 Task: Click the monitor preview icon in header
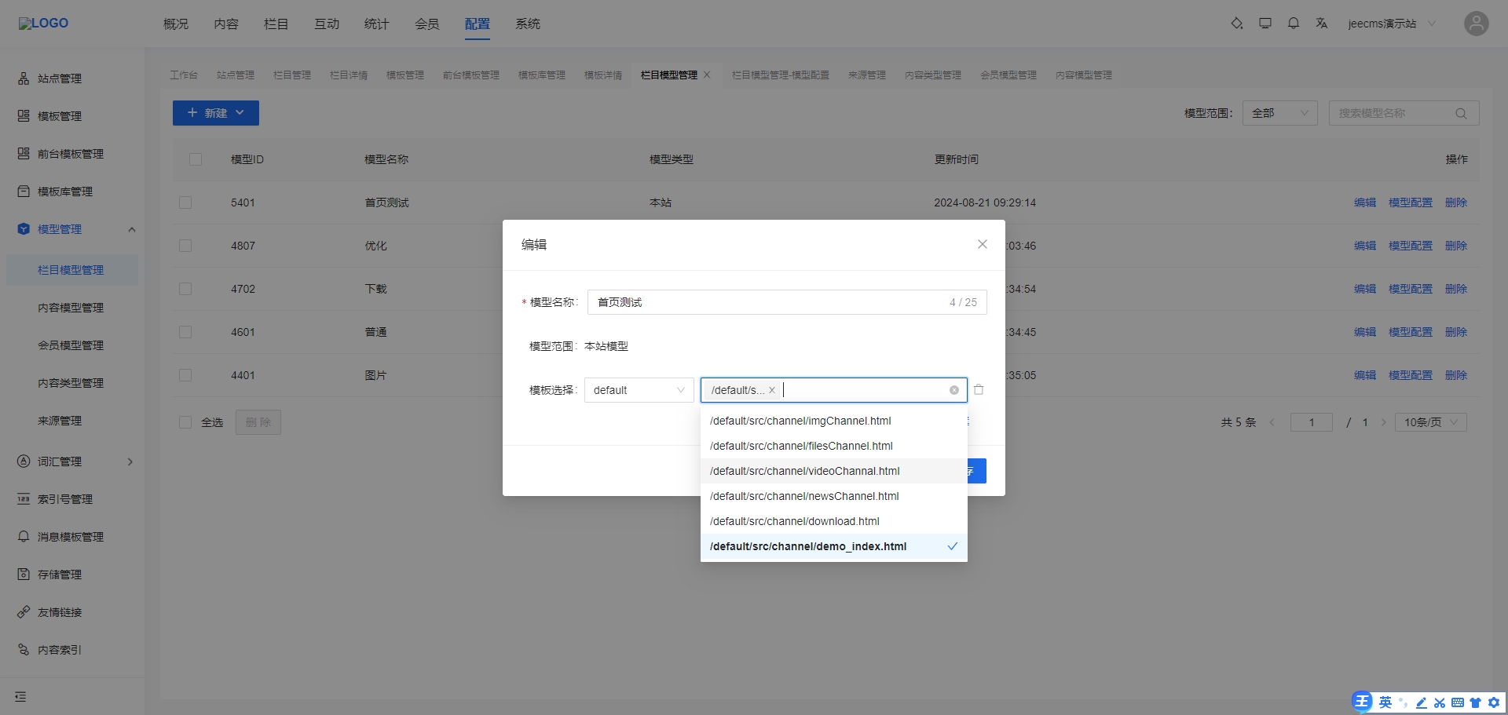coord(1265,24)
